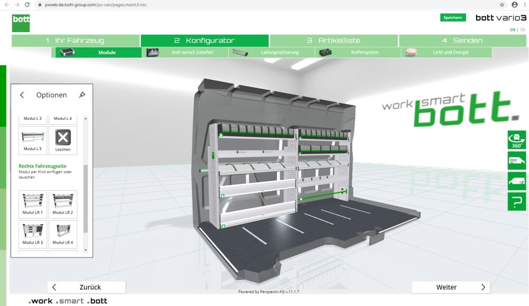Switch to closed van exterior view

click(516, 160)
